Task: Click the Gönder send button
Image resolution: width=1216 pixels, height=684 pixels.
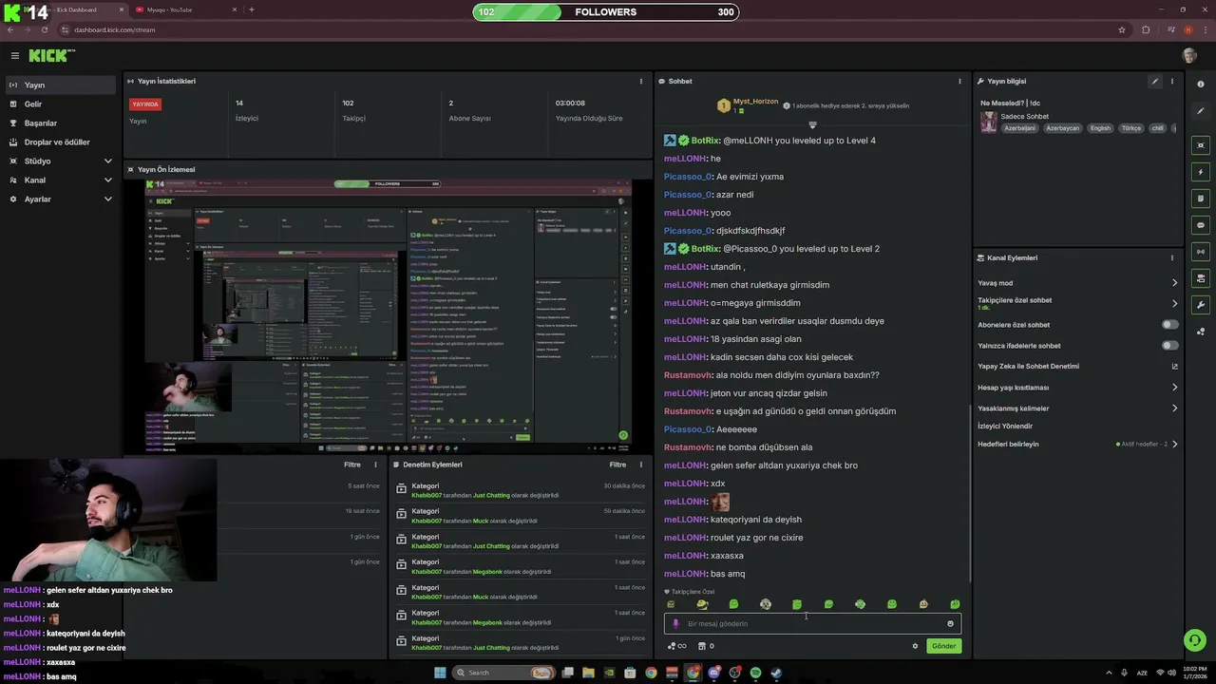Action: pos(943,646)
